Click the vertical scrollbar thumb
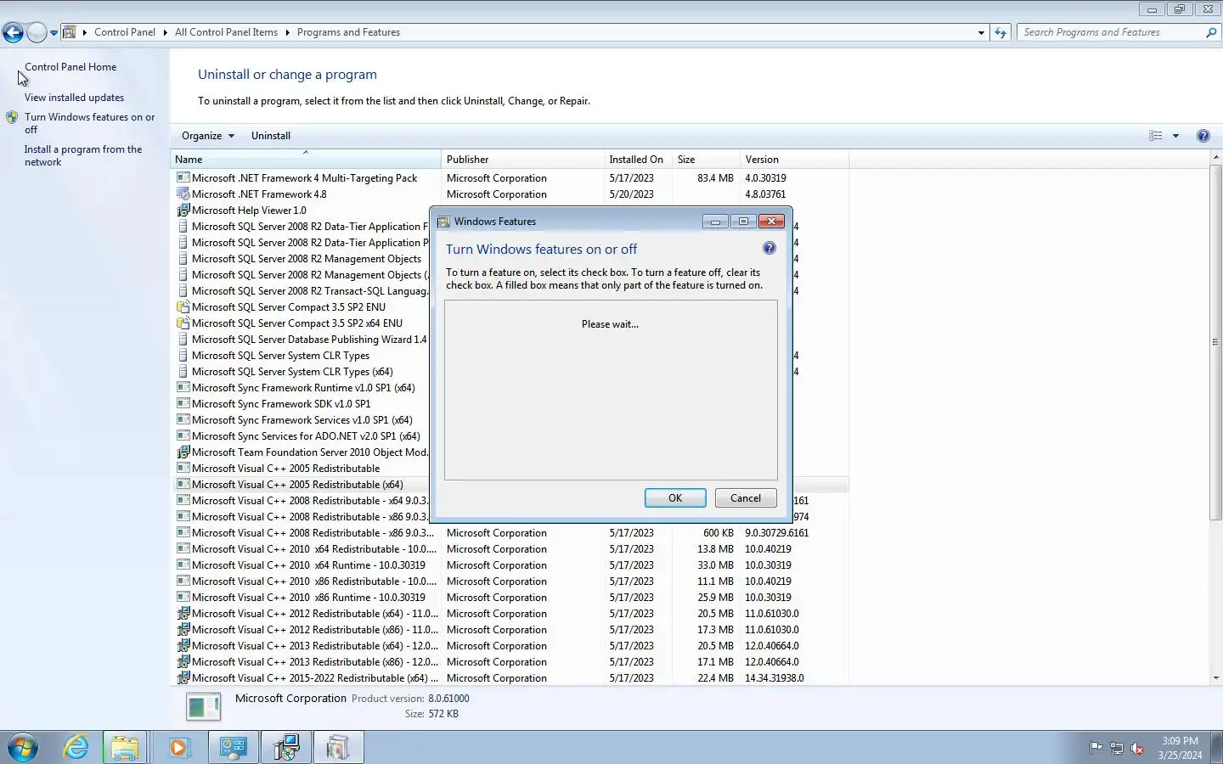The height and width of the screenshot is (764, 1223). point(1215,342)
